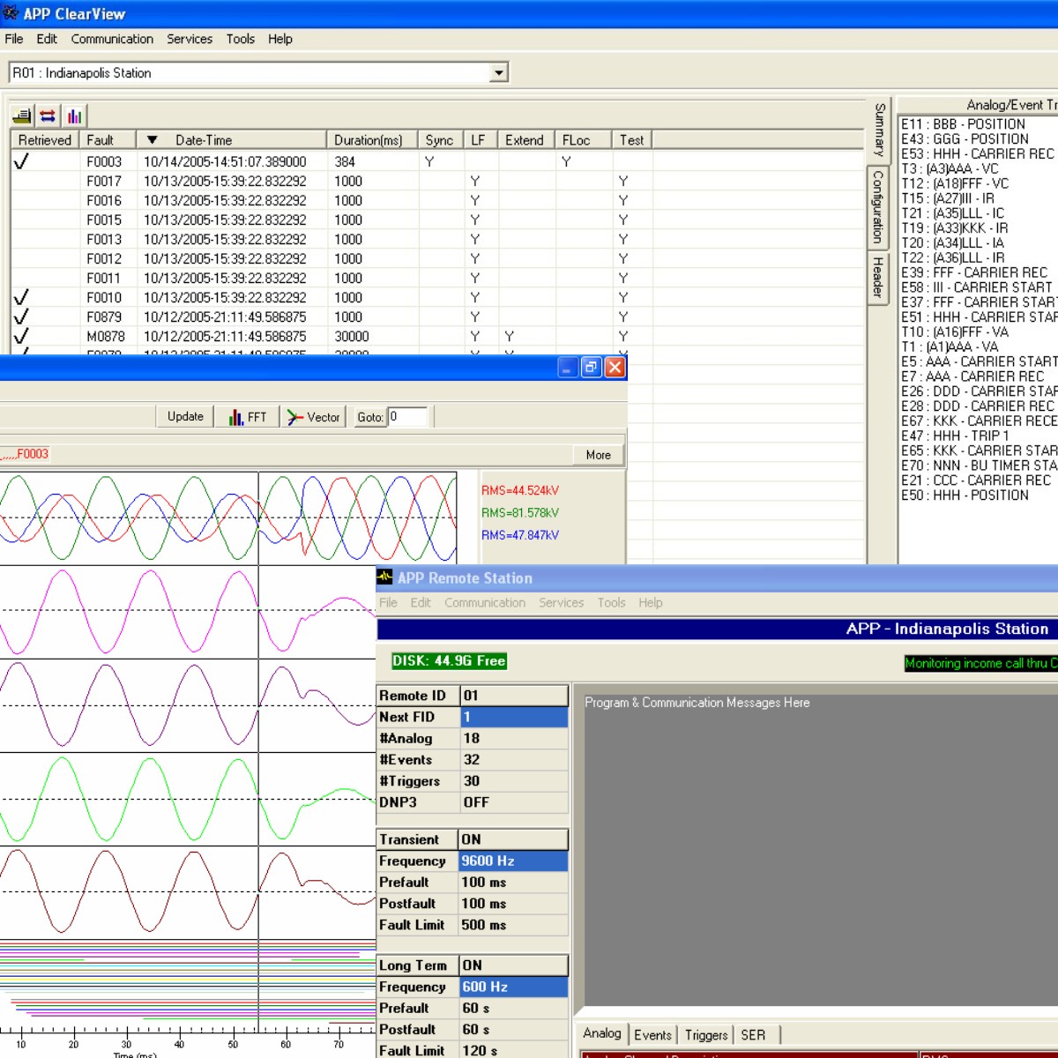Click the Goto button
The width and height of the screenshot is (1058, 1058).
click(369, 416)
